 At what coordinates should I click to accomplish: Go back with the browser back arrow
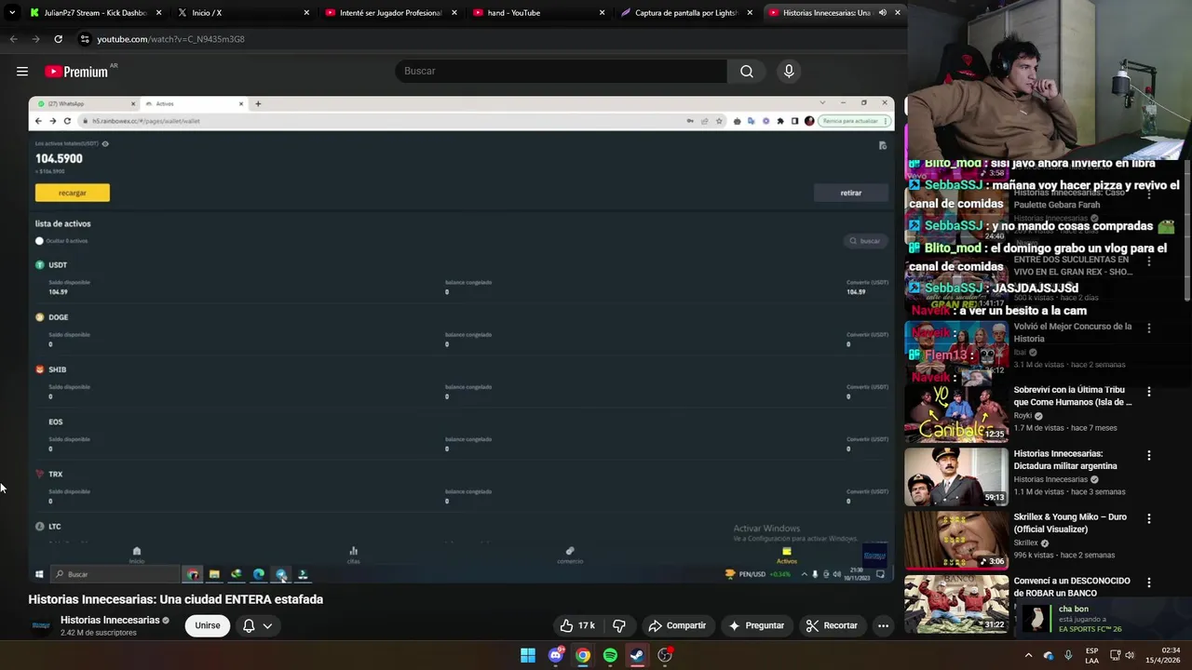13,39
